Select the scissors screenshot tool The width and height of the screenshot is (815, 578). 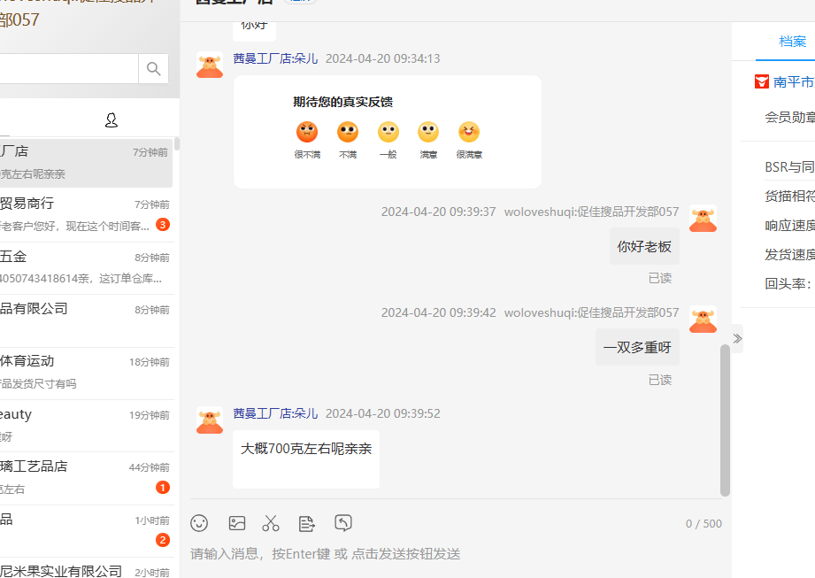(x=271, y=523)
